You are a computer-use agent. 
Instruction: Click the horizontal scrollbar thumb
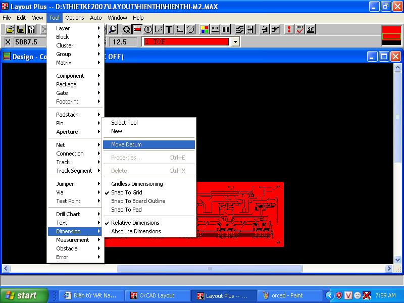pyautogui.click(x=210, y=269)
